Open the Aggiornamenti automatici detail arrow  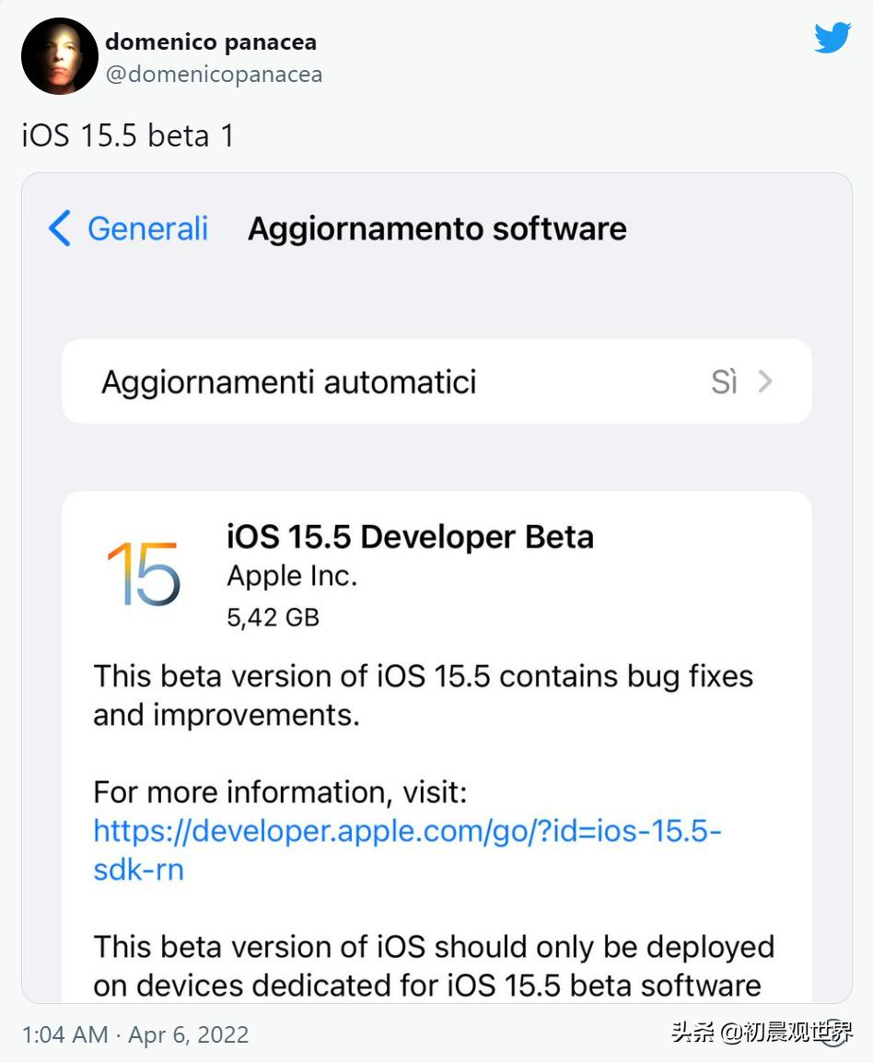(765, 380)
